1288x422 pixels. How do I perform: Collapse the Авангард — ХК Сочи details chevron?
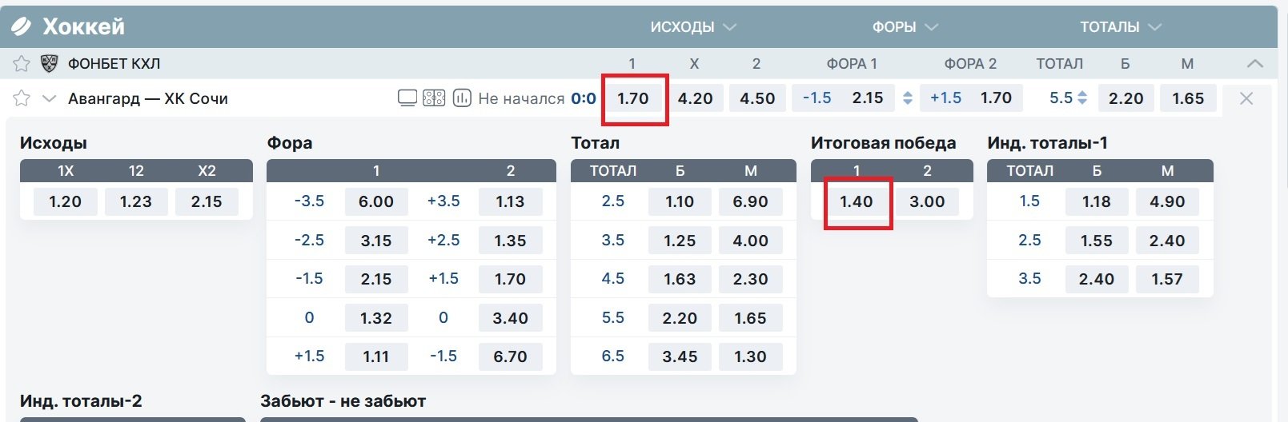(49, 98)
